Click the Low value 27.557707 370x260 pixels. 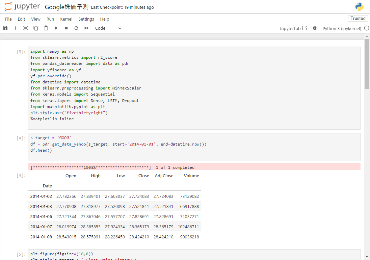[x=115, y=216]
